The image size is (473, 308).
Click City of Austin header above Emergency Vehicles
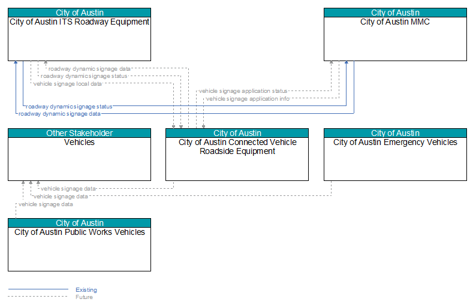click(x=395, y=133)
